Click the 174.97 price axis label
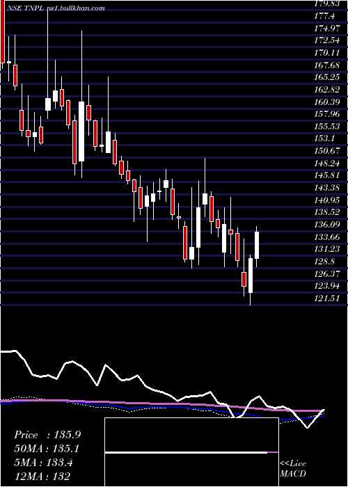348x487 pixels. (x=326, y=29)
